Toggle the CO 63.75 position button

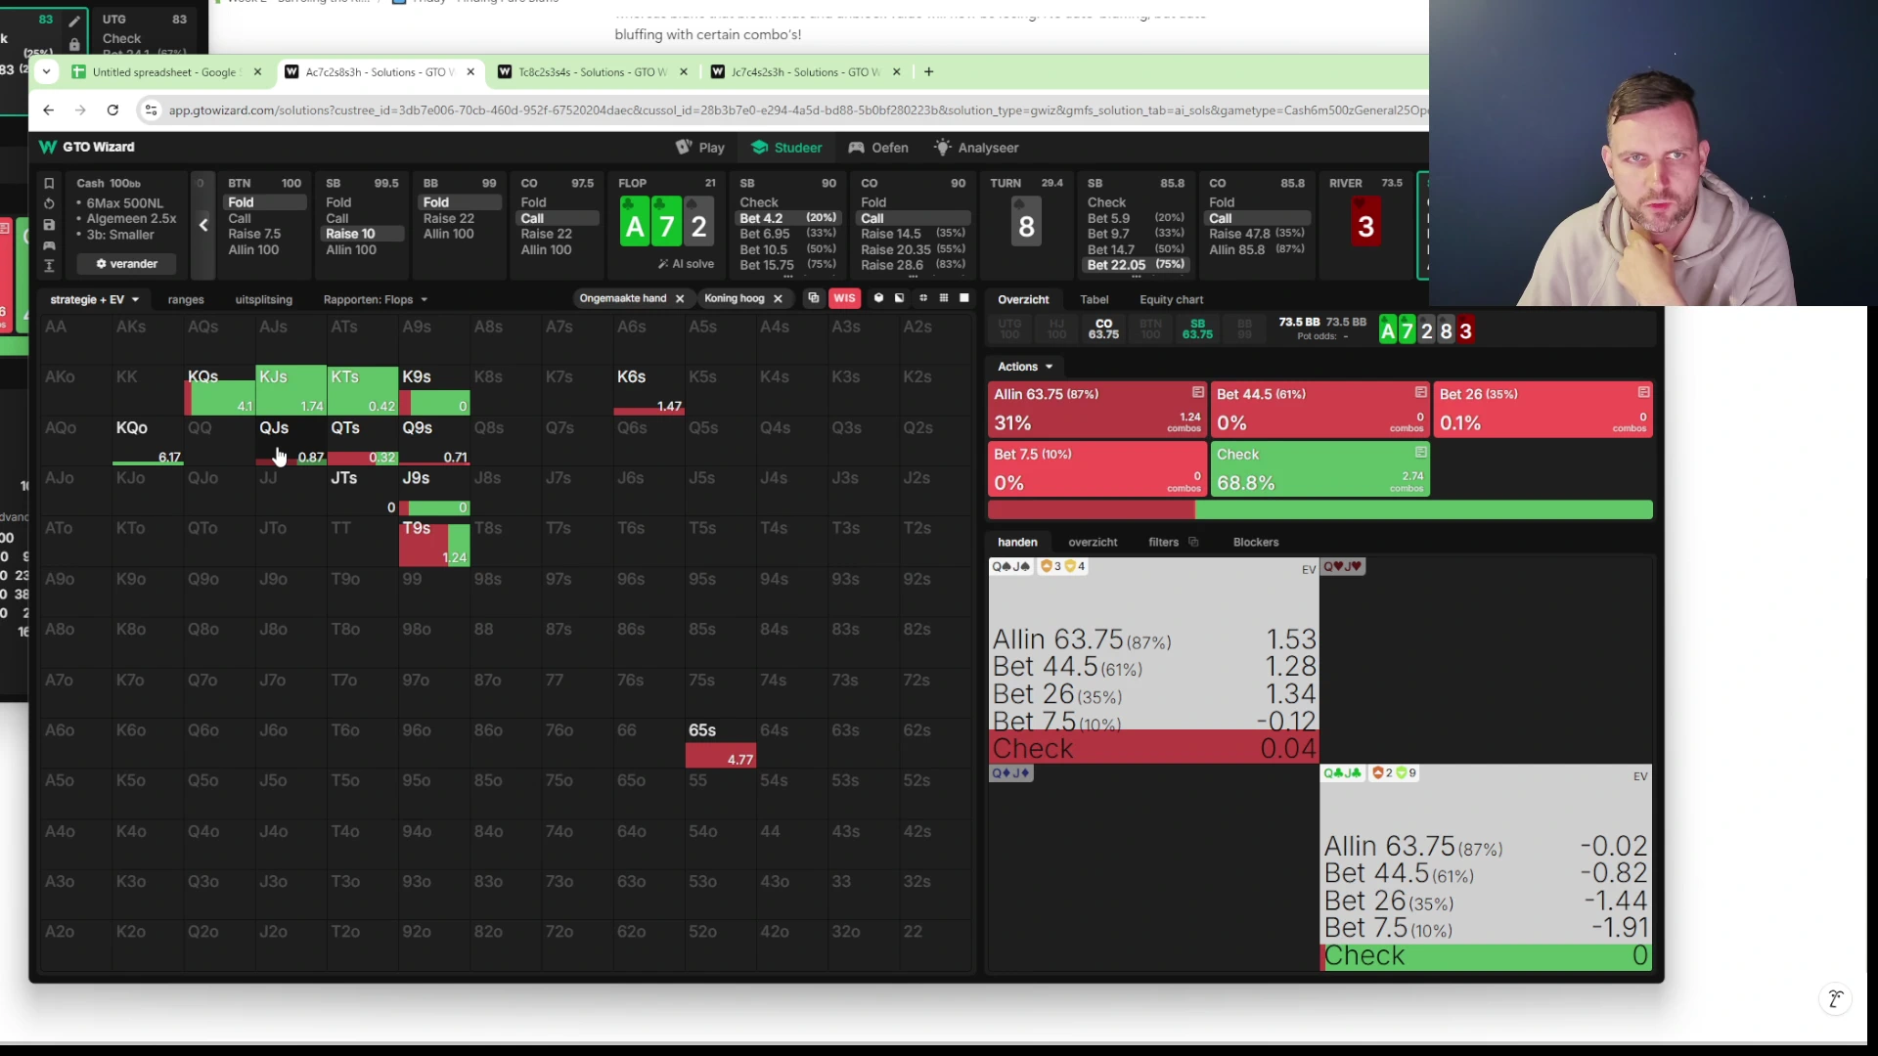tap(1103, 330)
